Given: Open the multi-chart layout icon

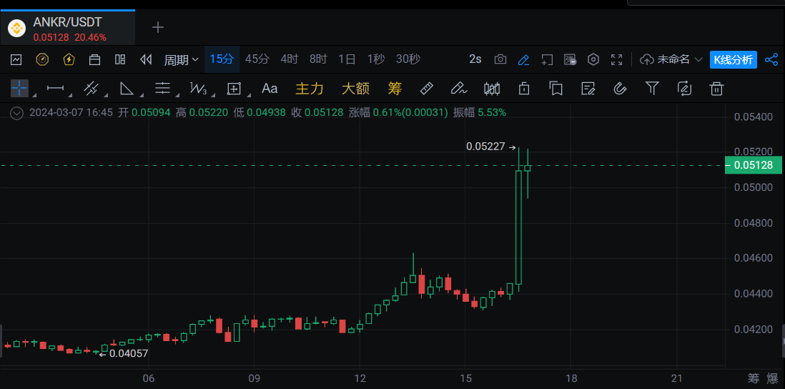Looking at the screenshot, I should [x=120, y=59].
